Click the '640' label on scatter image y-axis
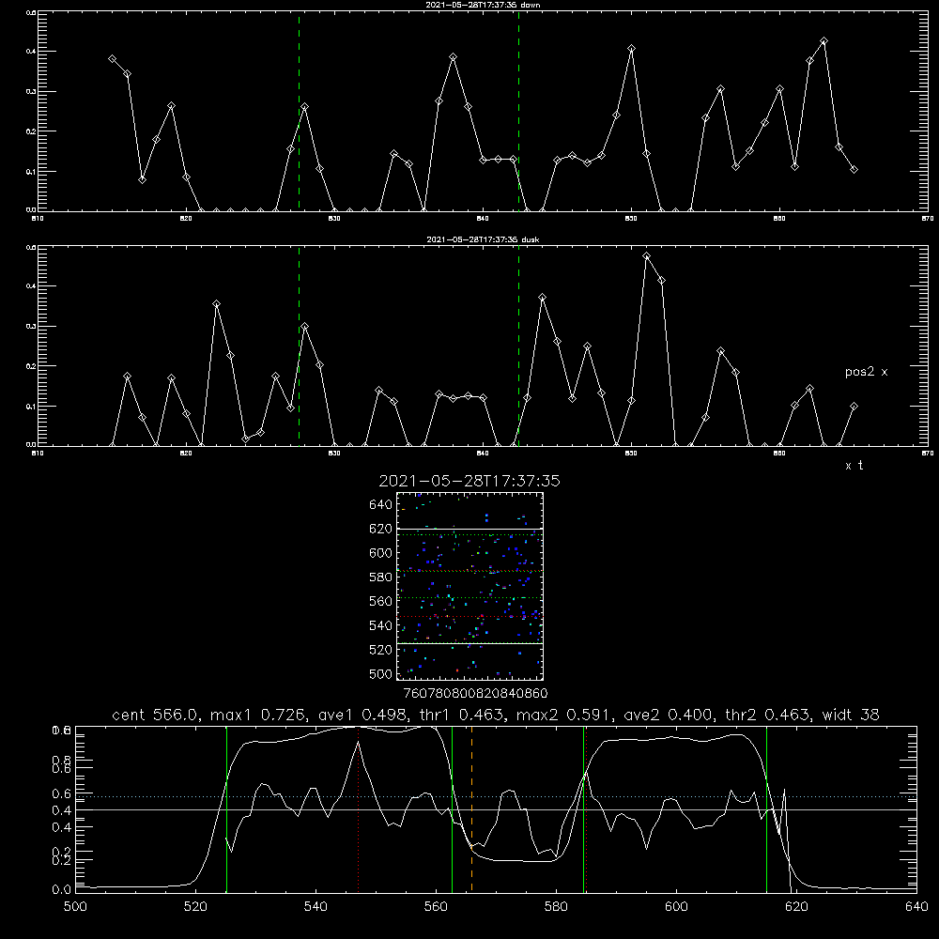 click(x=381, y=505)
